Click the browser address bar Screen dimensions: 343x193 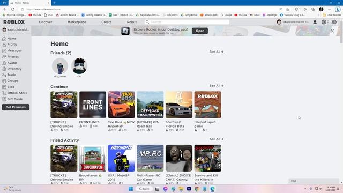[149, 9]
